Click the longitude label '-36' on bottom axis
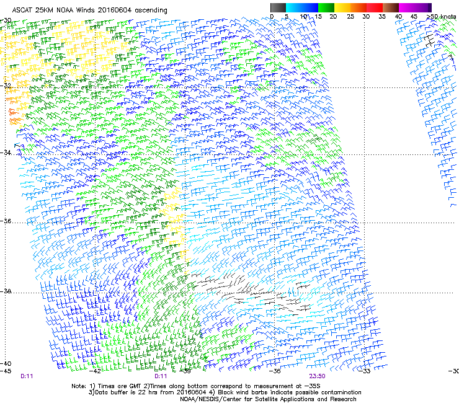The height and width of the screenshot is (403, 459). [x=275, y=371]
